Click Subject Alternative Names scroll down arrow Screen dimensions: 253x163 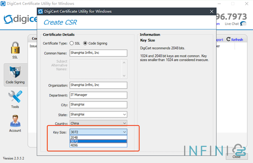click(x=124, y=76)
